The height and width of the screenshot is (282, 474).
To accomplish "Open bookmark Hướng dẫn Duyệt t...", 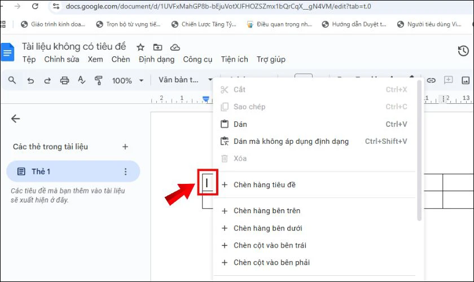I will [354, 24].
